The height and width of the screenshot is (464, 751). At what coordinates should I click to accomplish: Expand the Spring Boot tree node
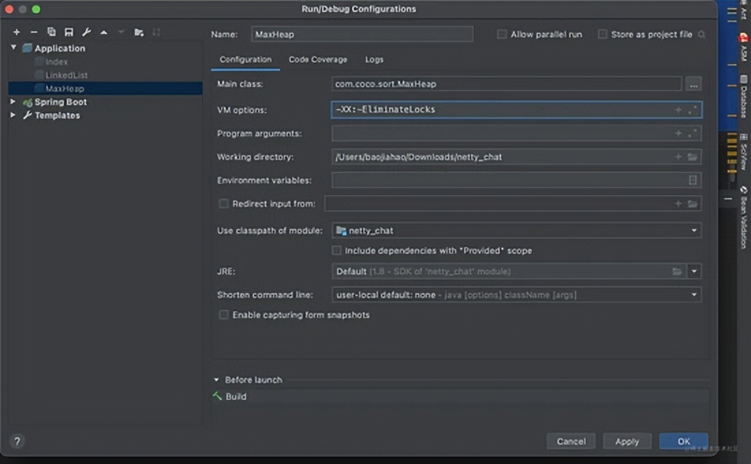(x=13, y=102)
